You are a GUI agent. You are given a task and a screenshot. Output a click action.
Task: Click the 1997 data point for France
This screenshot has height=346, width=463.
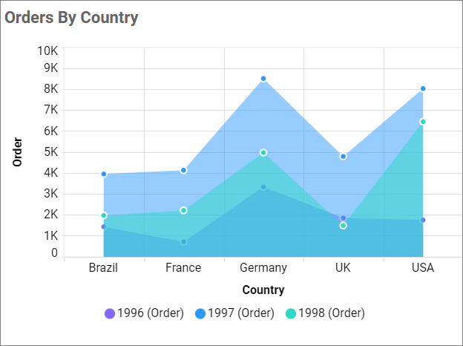(183, 171)
